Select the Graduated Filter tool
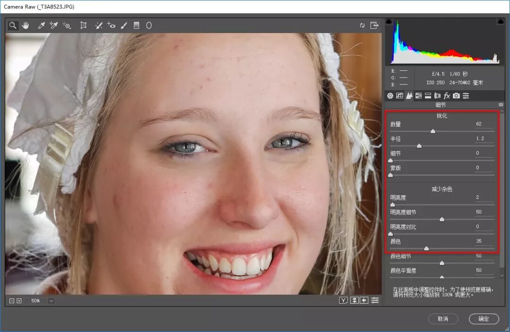The image size is (510, 332). (x=136, y=26)
